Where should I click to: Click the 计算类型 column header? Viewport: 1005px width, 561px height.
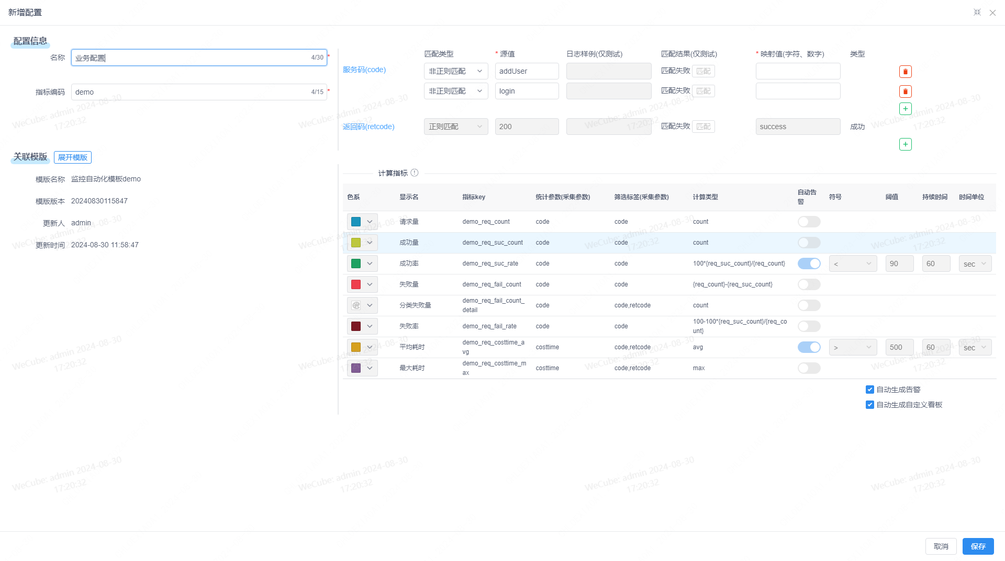[705, 197]
